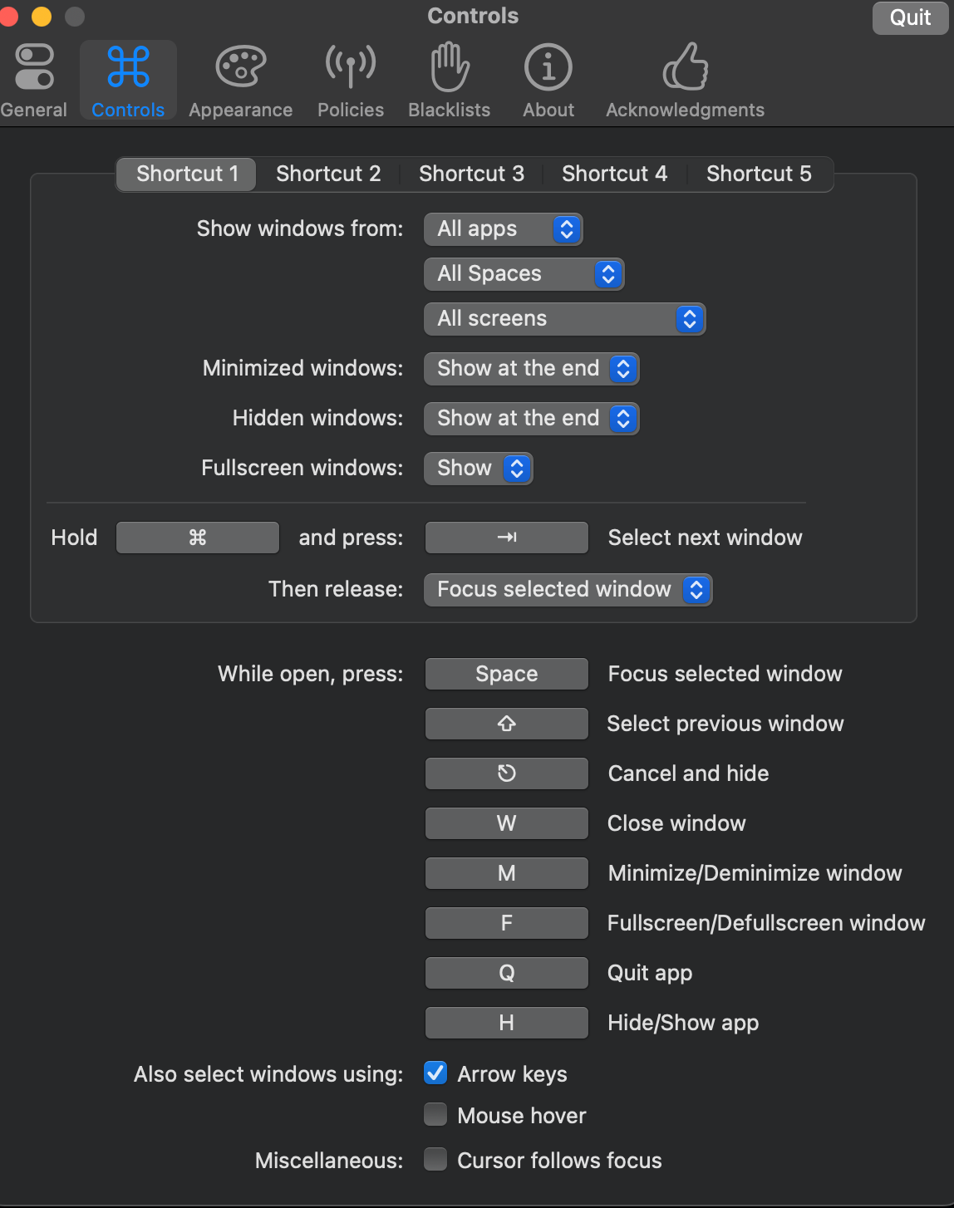Open the Then release action dropdown
This screenshot has height=1208, width=954.
tap(568, 589)
